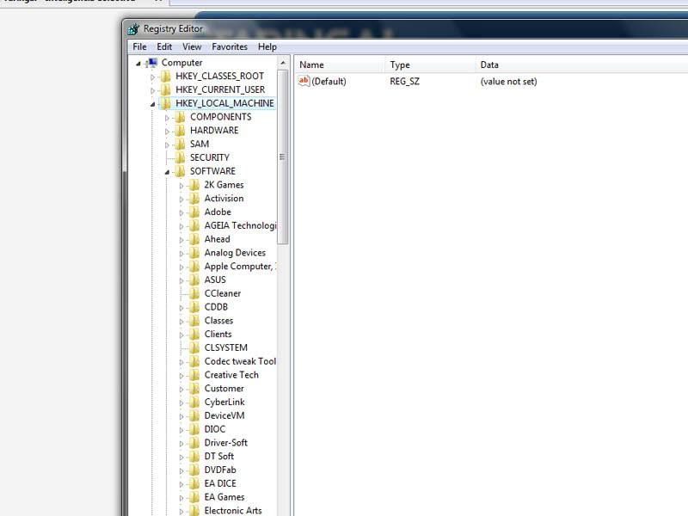Click the CyberLink folder icon
688x516 pixels.
194,402
